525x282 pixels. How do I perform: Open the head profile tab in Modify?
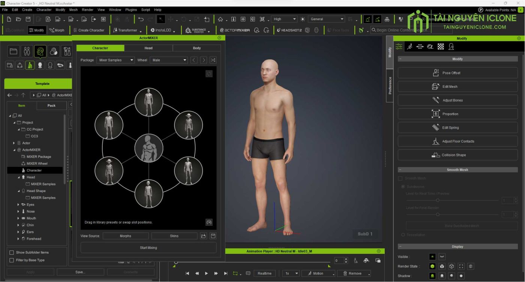tap(451, 46)
